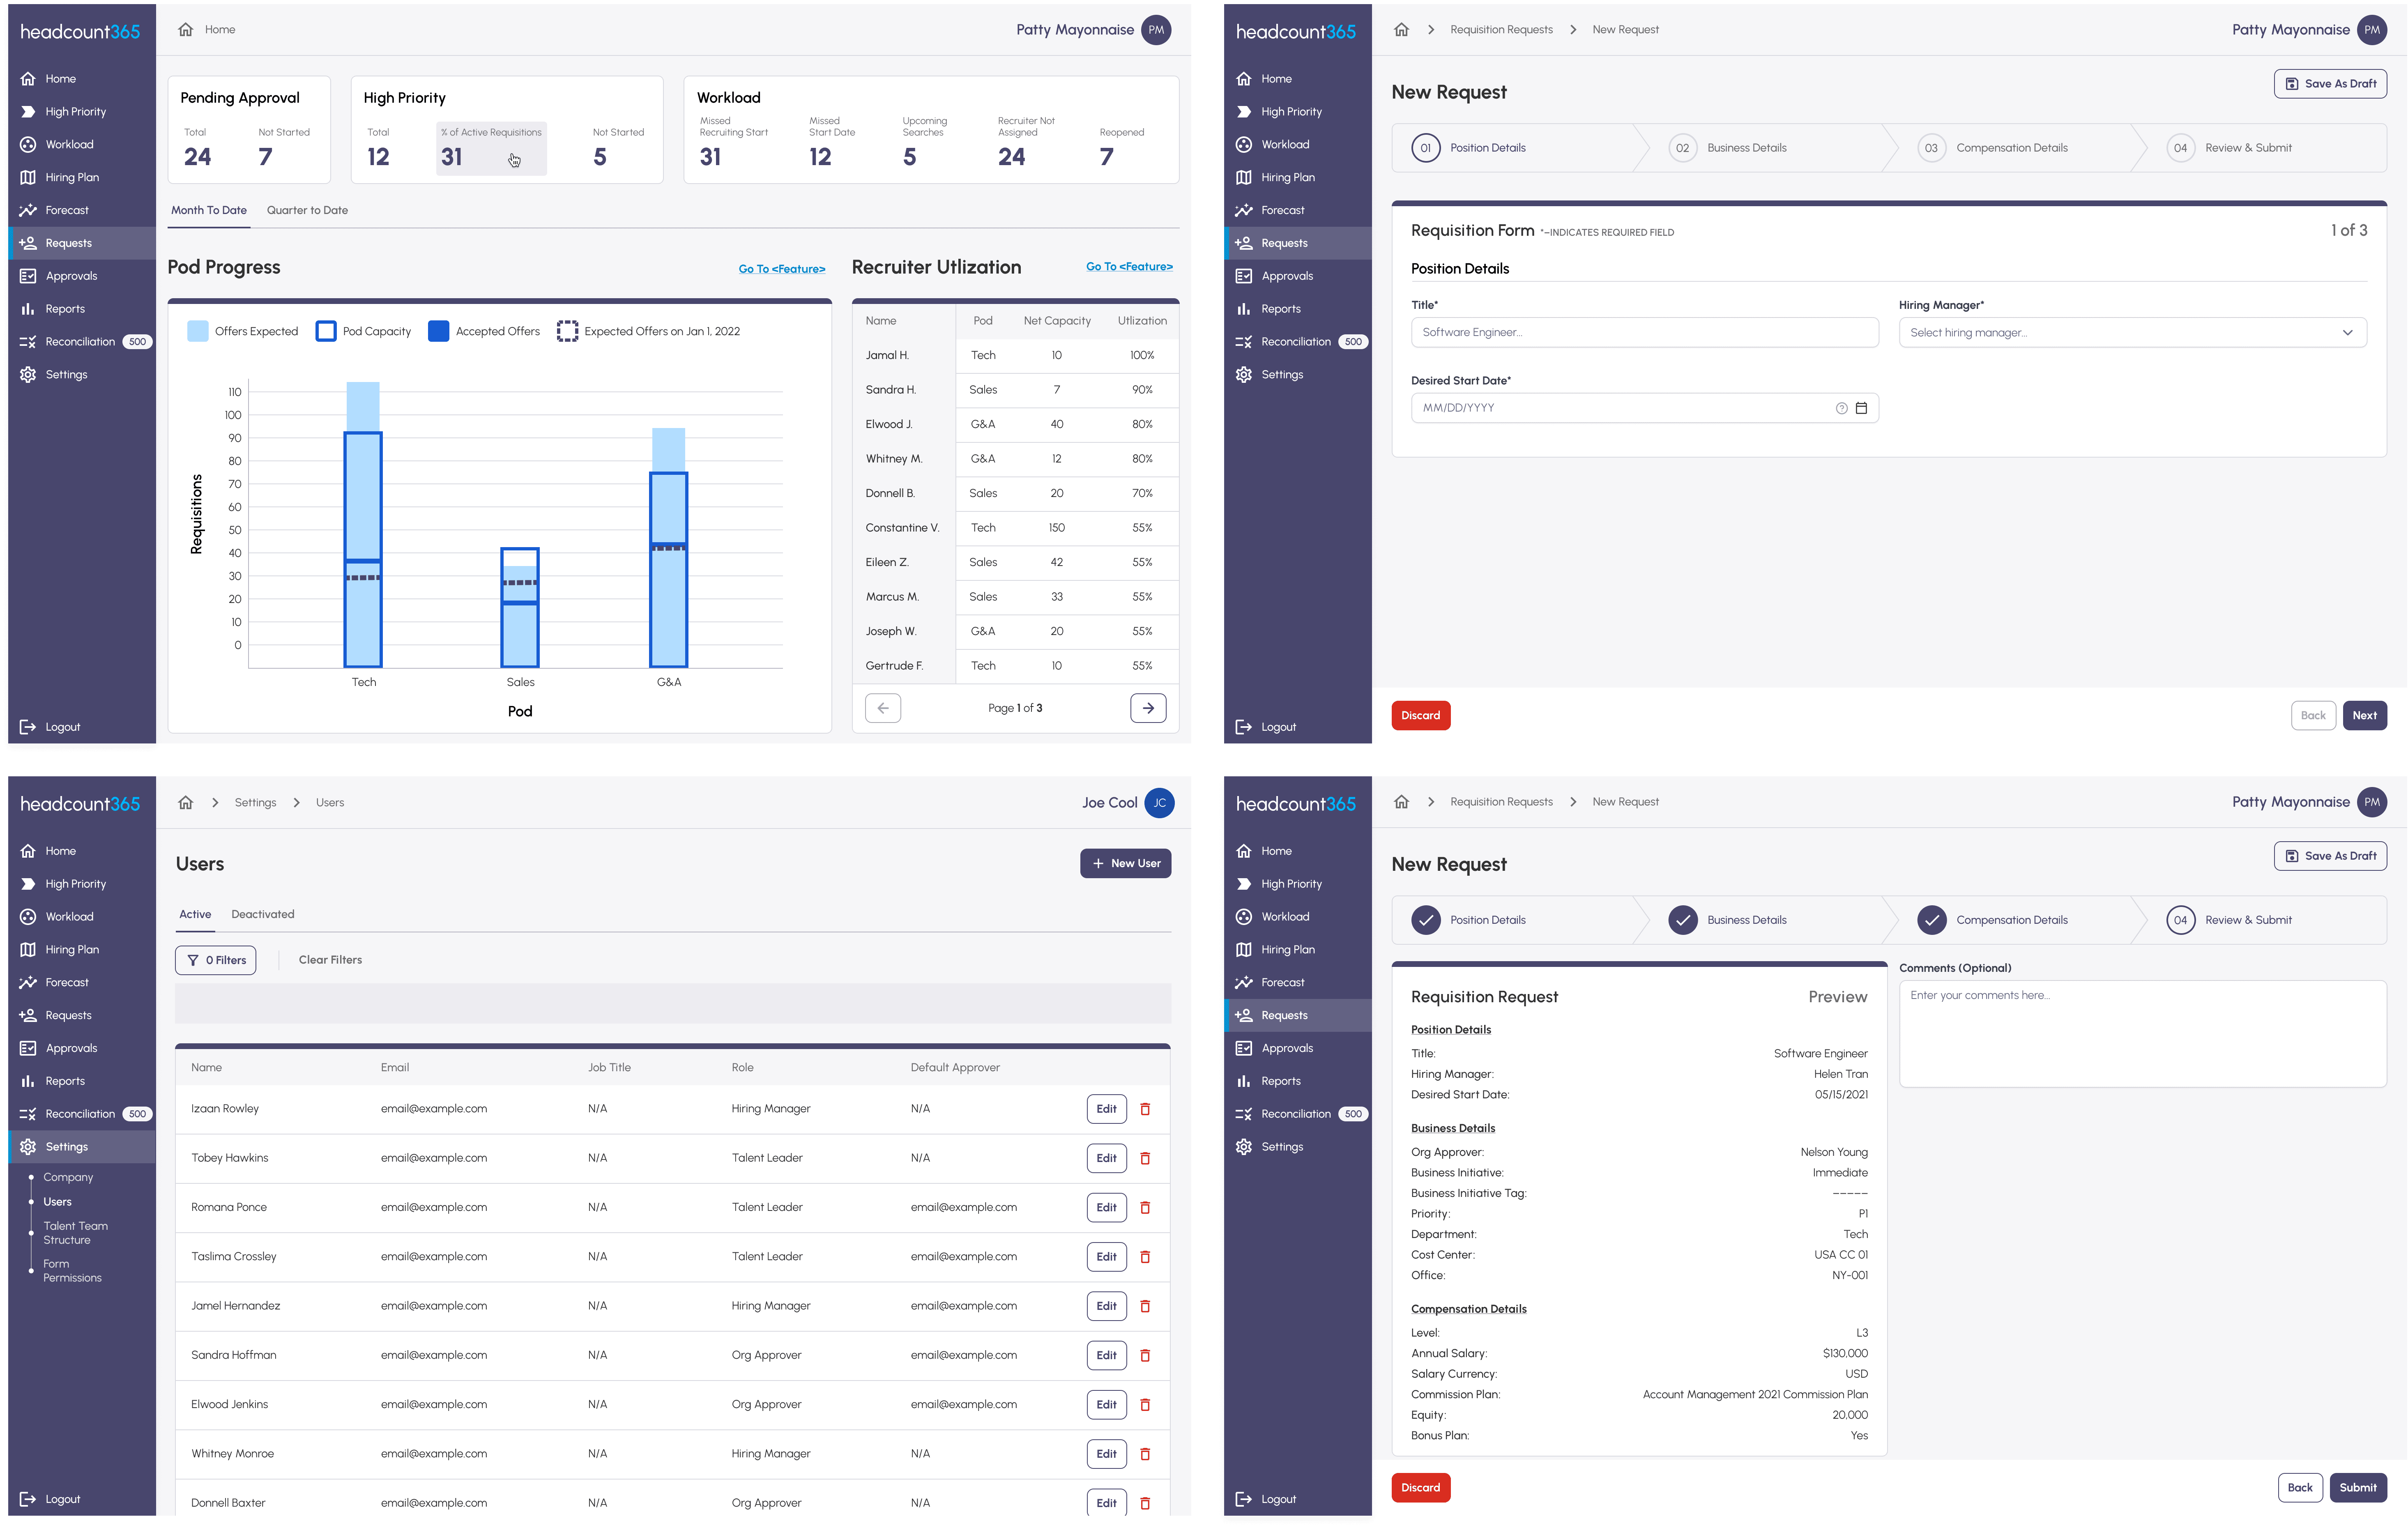This screenshot has width=2408, height=1528.
Task: Delete user Jamel Hernandez with trash icon
Action: pos(1145,1306)
